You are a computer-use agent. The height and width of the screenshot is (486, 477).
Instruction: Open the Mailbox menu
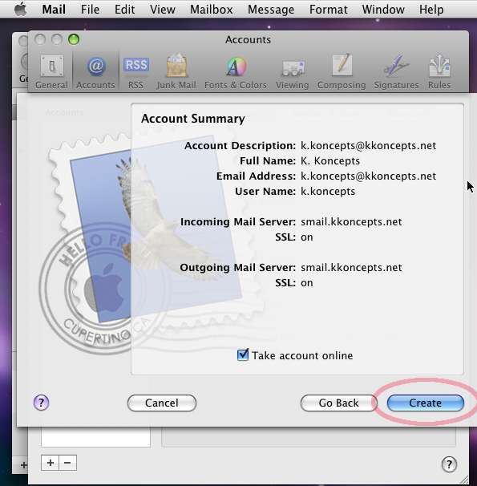(x=212, y=10)
